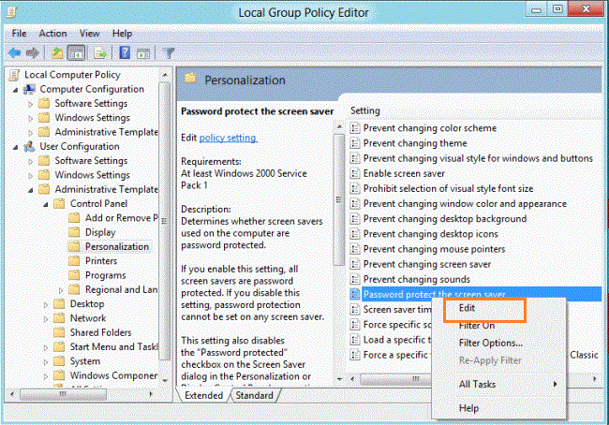Screen dimensions: 609x425
Task: Click the Up one level folder icon
Action: 57,52
